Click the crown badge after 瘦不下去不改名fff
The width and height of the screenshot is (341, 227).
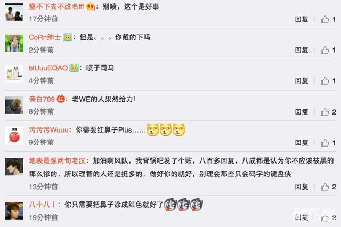tap(91, 6)
